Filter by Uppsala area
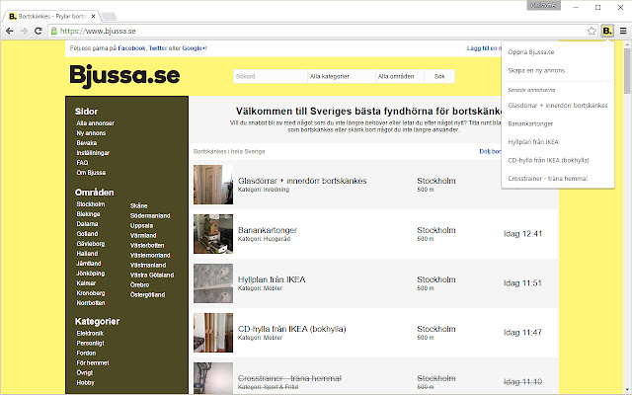 (x=141, y=226)
